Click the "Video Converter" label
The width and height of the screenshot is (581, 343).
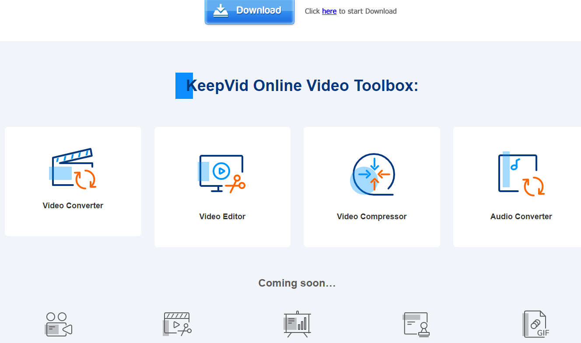pyautogui.click(x=73, y=205)
